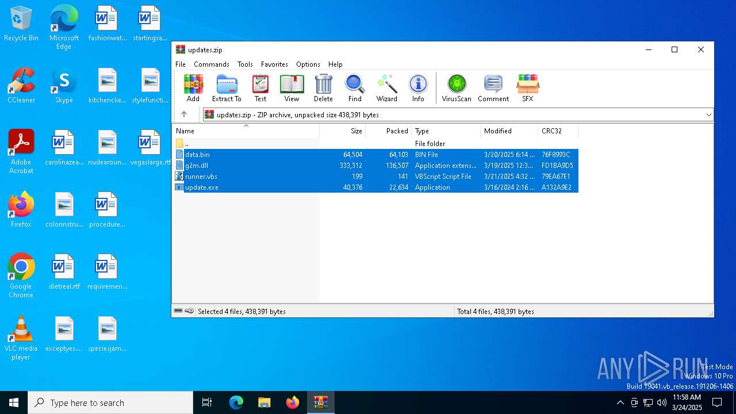Open the View toolbar button

pos(292,88)
